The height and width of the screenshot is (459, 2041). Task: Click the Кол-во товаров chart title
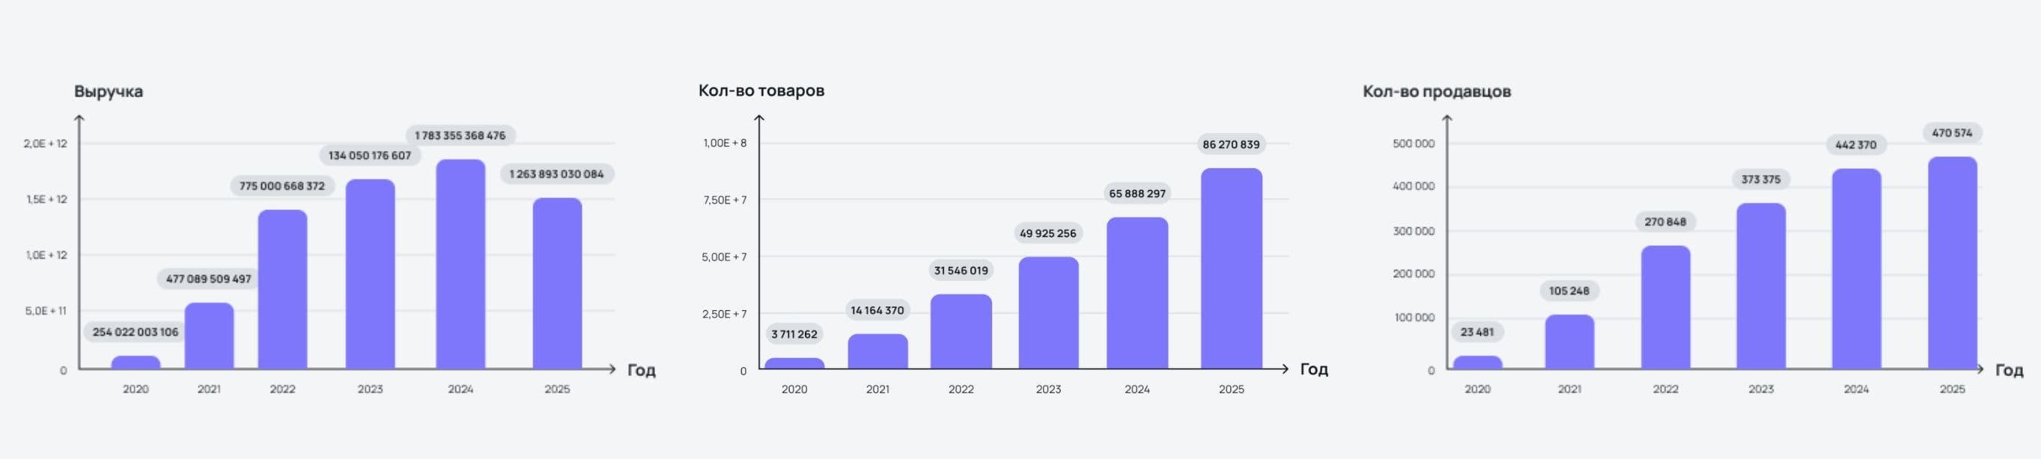761,90
